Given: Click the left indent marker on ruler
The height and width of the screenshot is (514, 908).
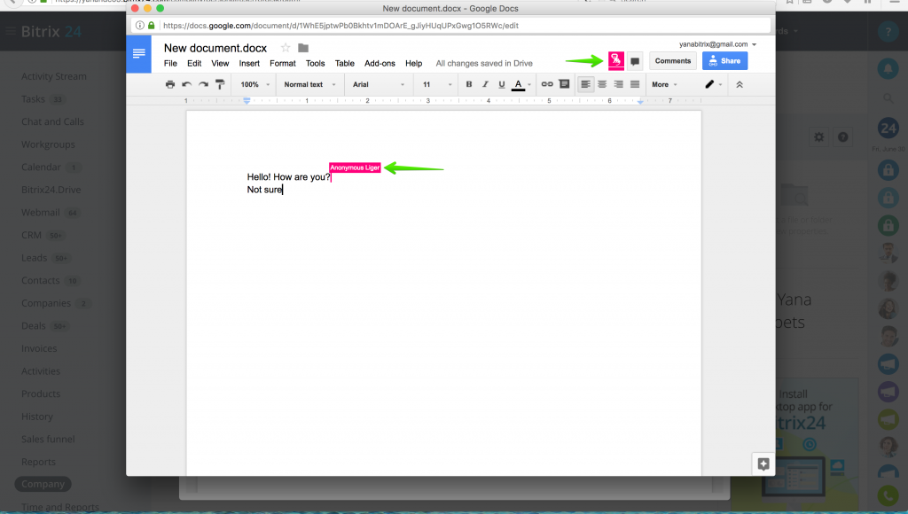Looking at the screenshot, I should point(247,101).
